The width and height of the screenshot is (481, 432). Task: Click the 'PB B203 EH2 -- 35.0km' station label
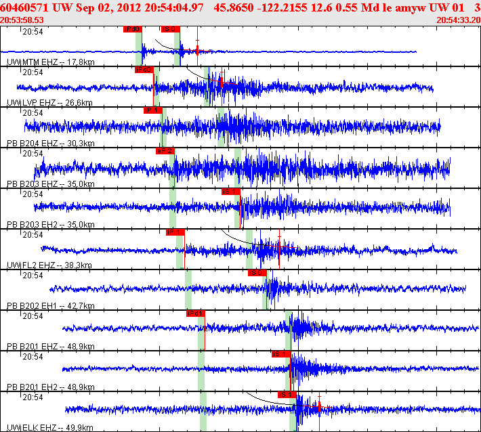click(x=51, y=225)
